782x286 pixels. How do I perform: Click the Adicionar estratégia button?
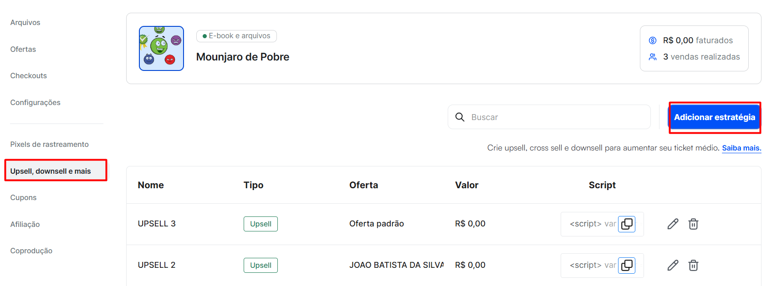714,117
